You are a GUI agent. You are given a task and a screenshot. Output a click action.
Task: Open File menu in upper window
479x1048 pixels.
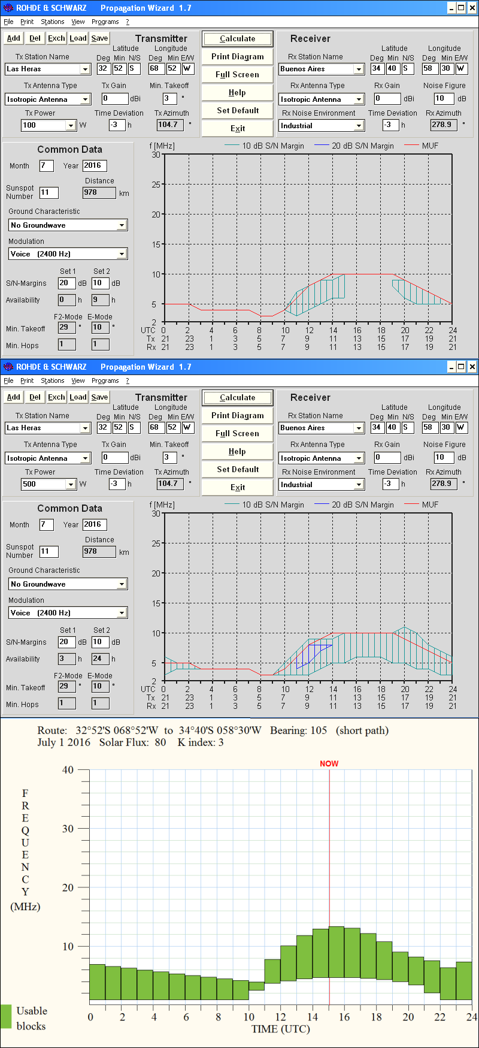tap(8, 22)
